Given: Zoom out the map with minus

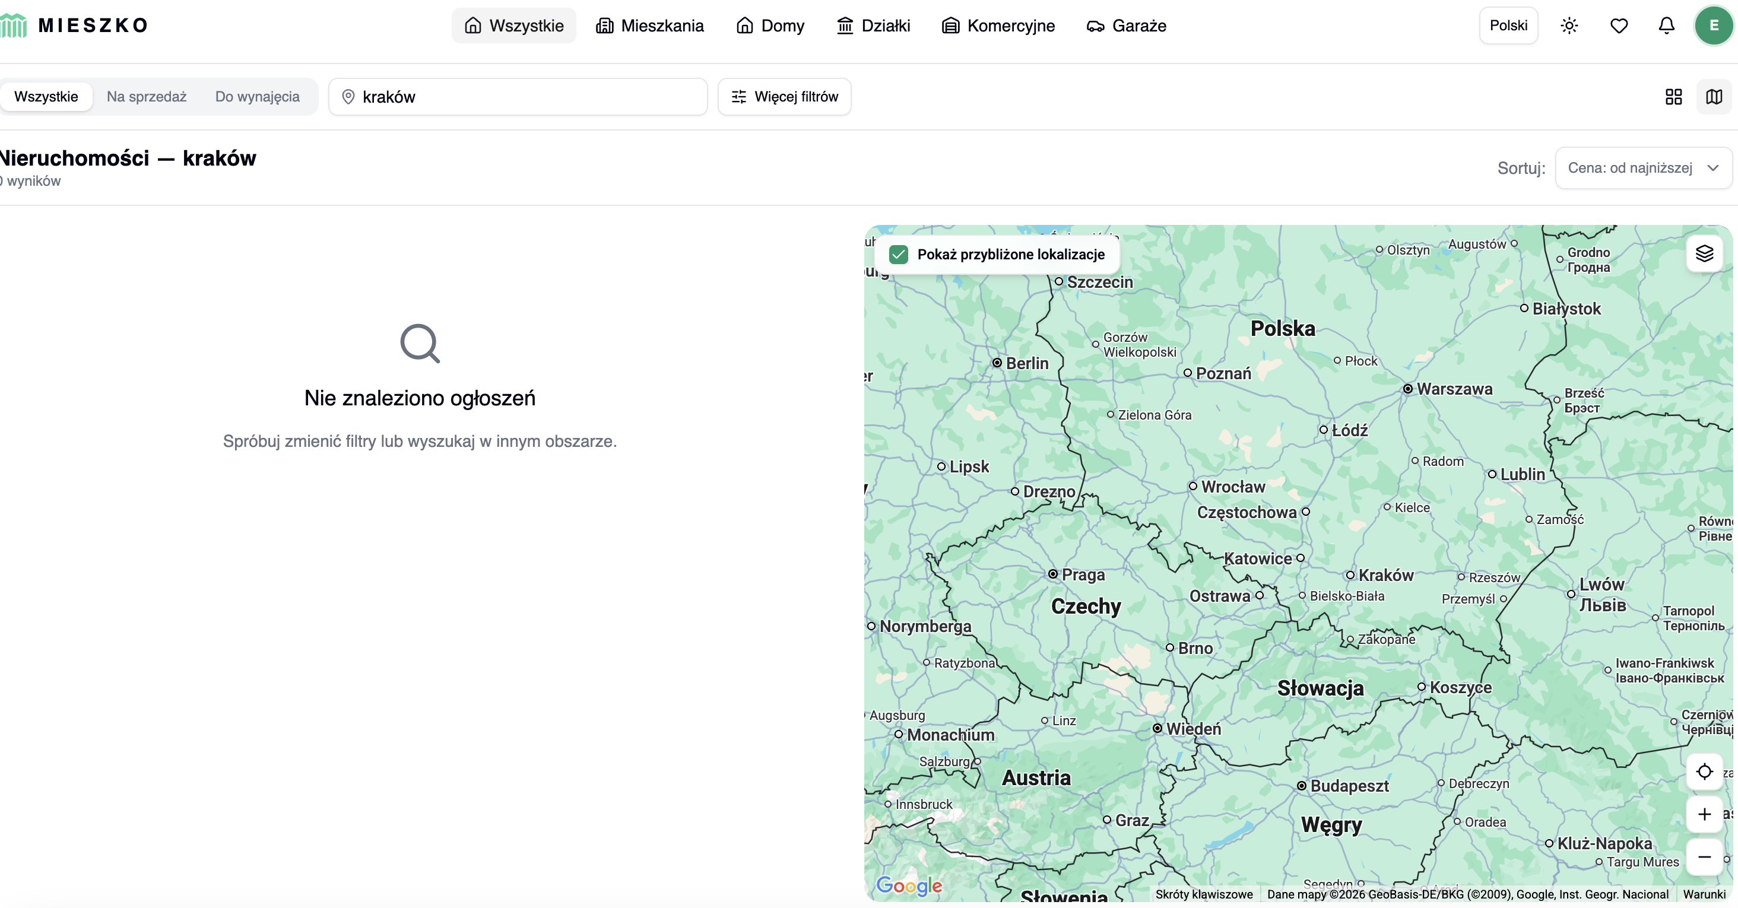Looking at the screenshot, I should (1705, 857).
